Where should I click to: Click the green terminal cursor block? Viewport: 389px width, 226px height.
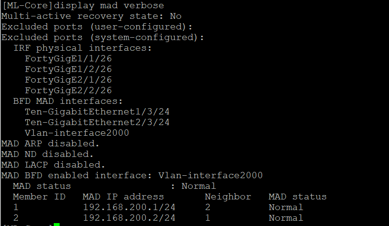(57, 225)
